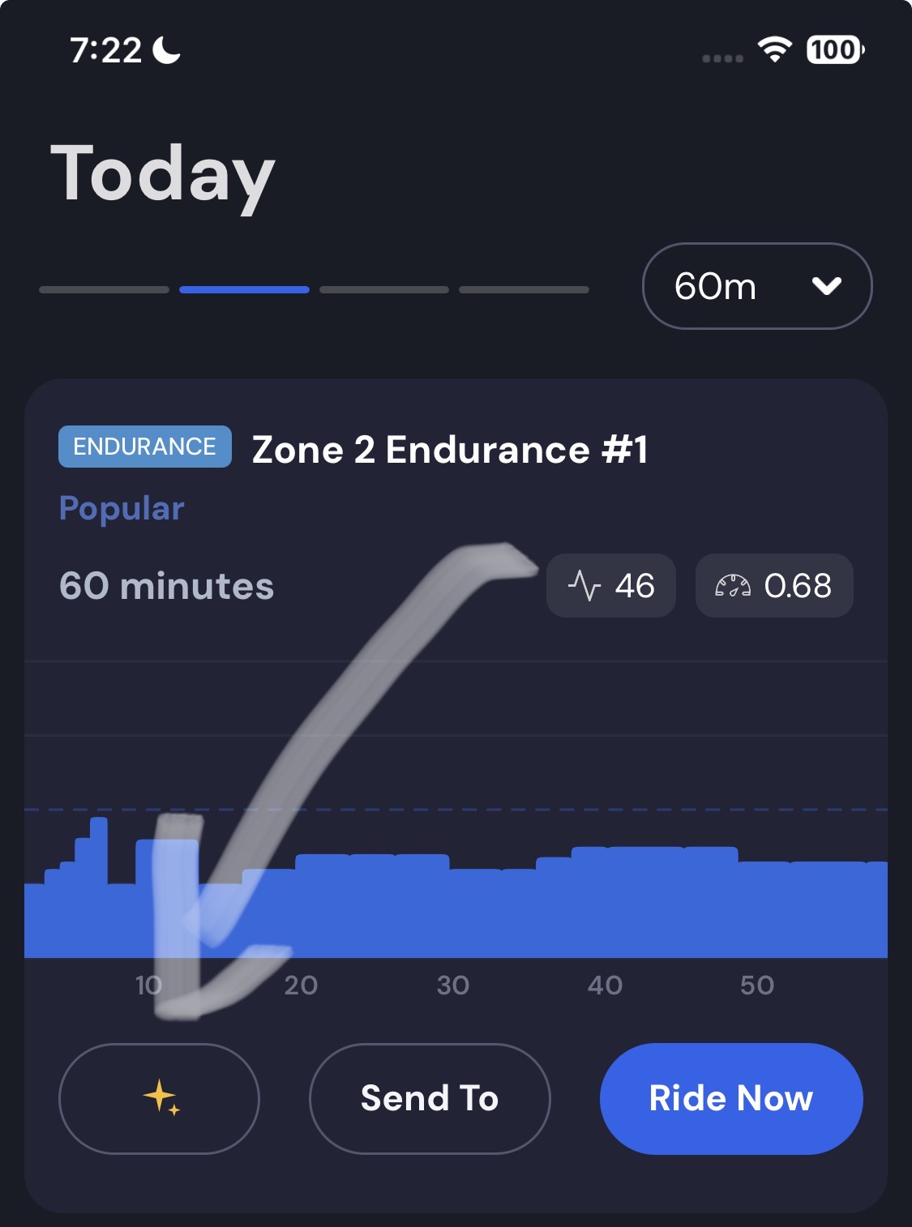The height and width of the screenshot is (1227, 912).
Task: Open the 60m duration dropdown
Action: pyautogui.click(x=756, y=286)
